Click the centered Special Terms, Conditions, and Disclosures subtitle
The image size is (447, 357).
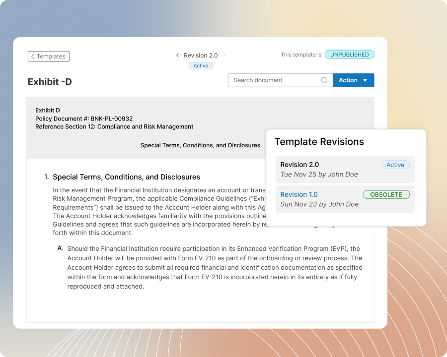click(x=200, y=145)
